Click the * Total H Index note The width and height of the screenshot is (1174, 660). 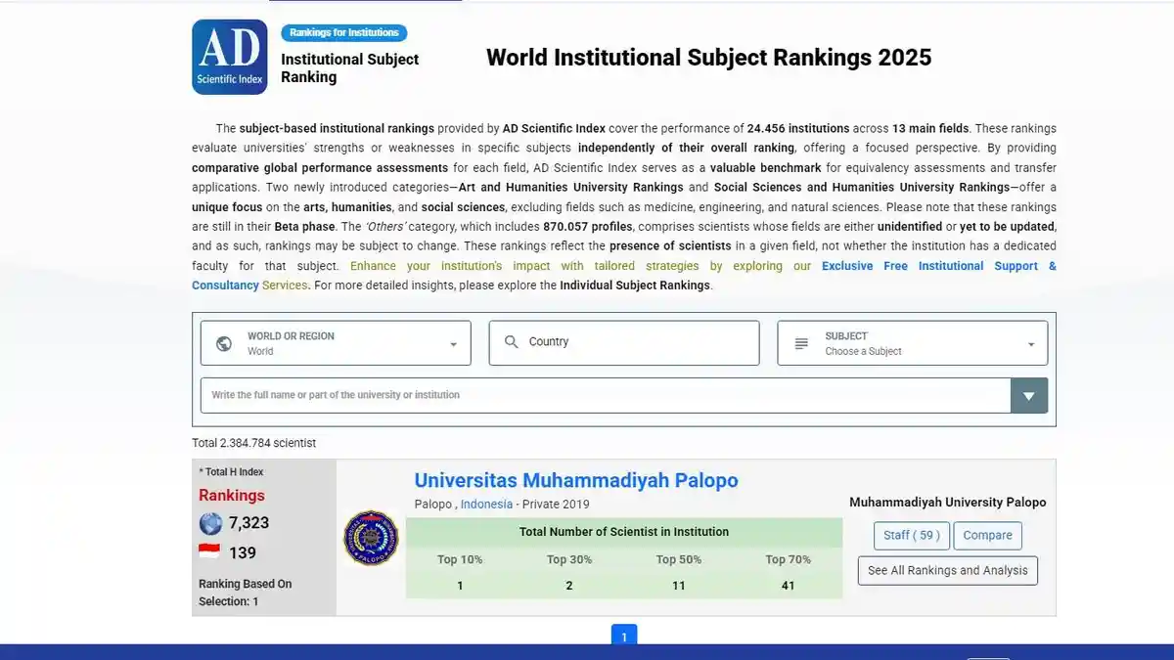coord(231,472)
